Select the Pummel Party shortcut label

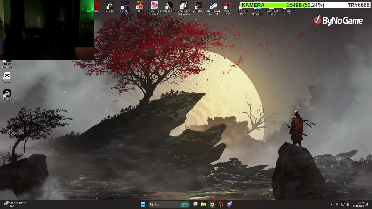(x=243, y=12)
